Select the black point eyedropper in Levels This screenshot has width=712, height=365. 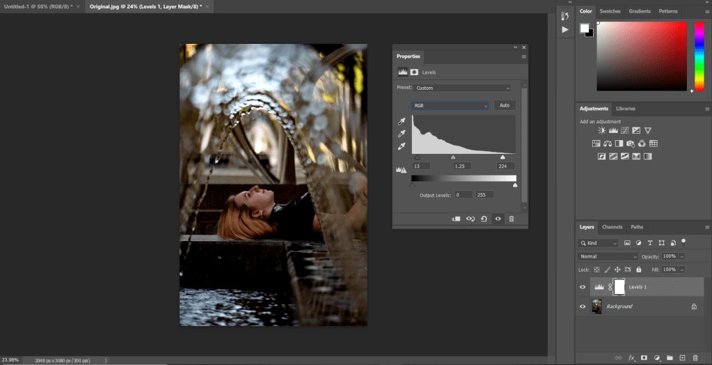(401, 122)
